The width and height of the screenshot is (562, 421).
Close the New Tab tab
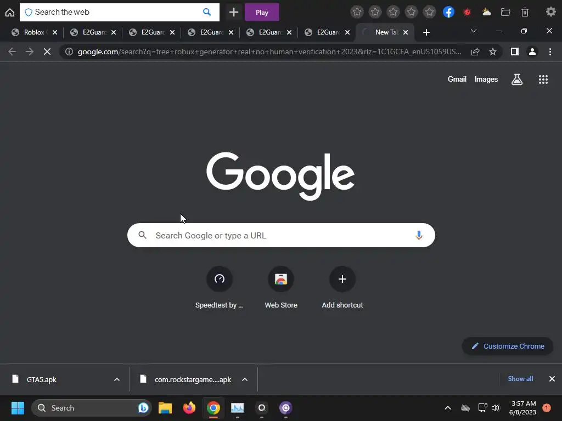(406, 32)
